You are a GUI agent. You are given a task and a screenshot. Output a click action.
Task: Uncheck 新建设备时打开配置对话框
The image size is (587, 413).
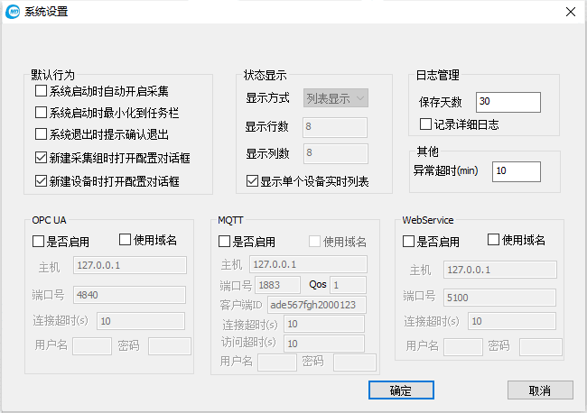click(41, 180)
